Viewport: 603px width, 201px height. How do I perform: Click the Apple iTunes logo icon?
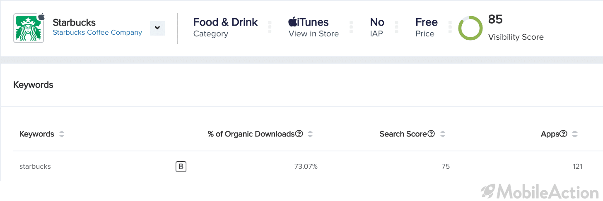coord(293,22)
